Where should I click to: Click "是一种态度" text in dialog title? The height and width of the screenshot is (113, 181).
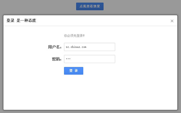(26, 21)
